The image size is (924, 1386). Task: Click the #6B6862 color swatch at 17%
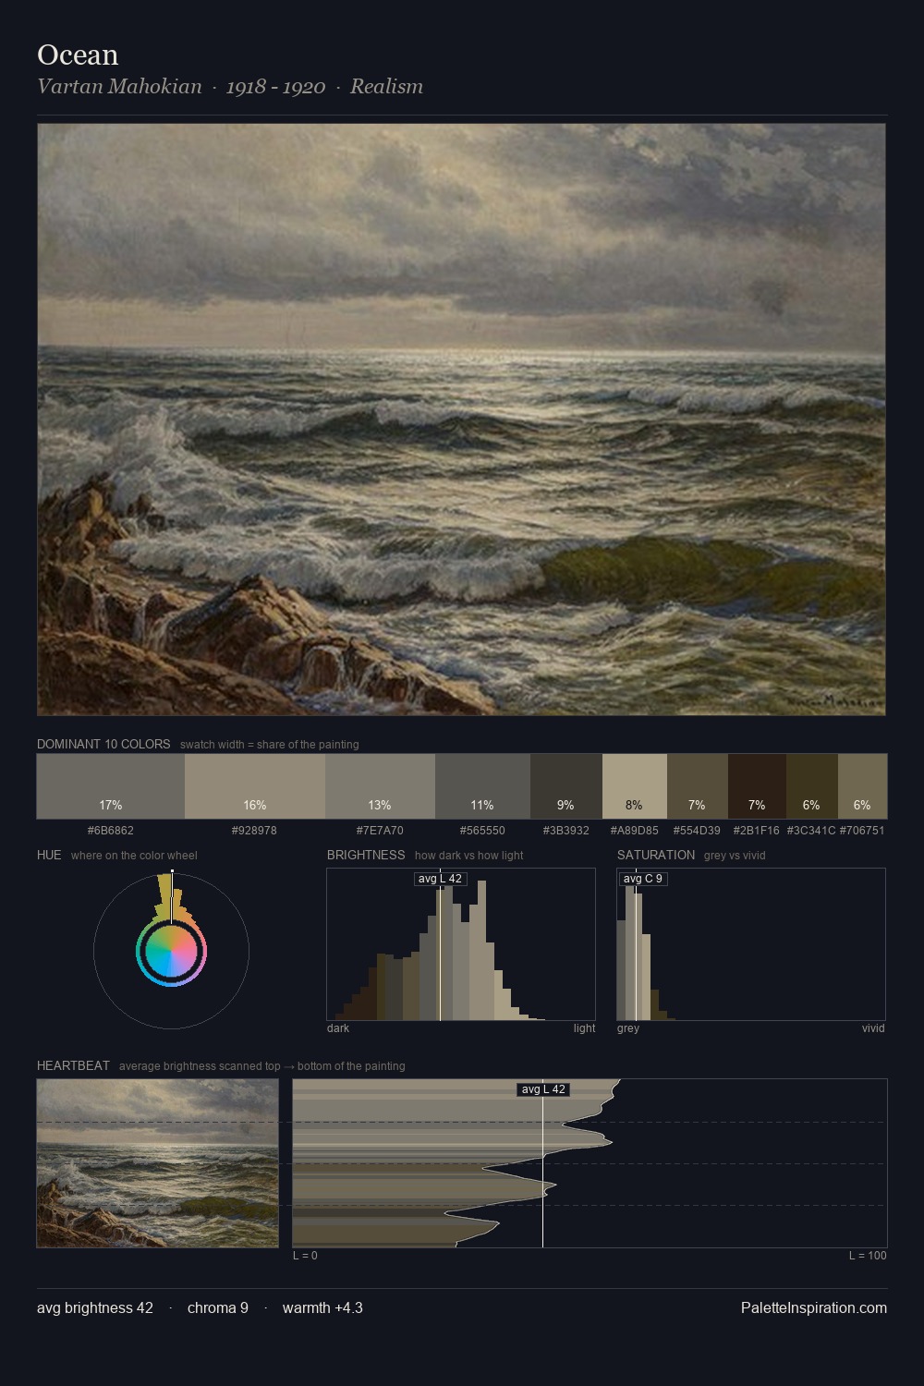point(111,786)
